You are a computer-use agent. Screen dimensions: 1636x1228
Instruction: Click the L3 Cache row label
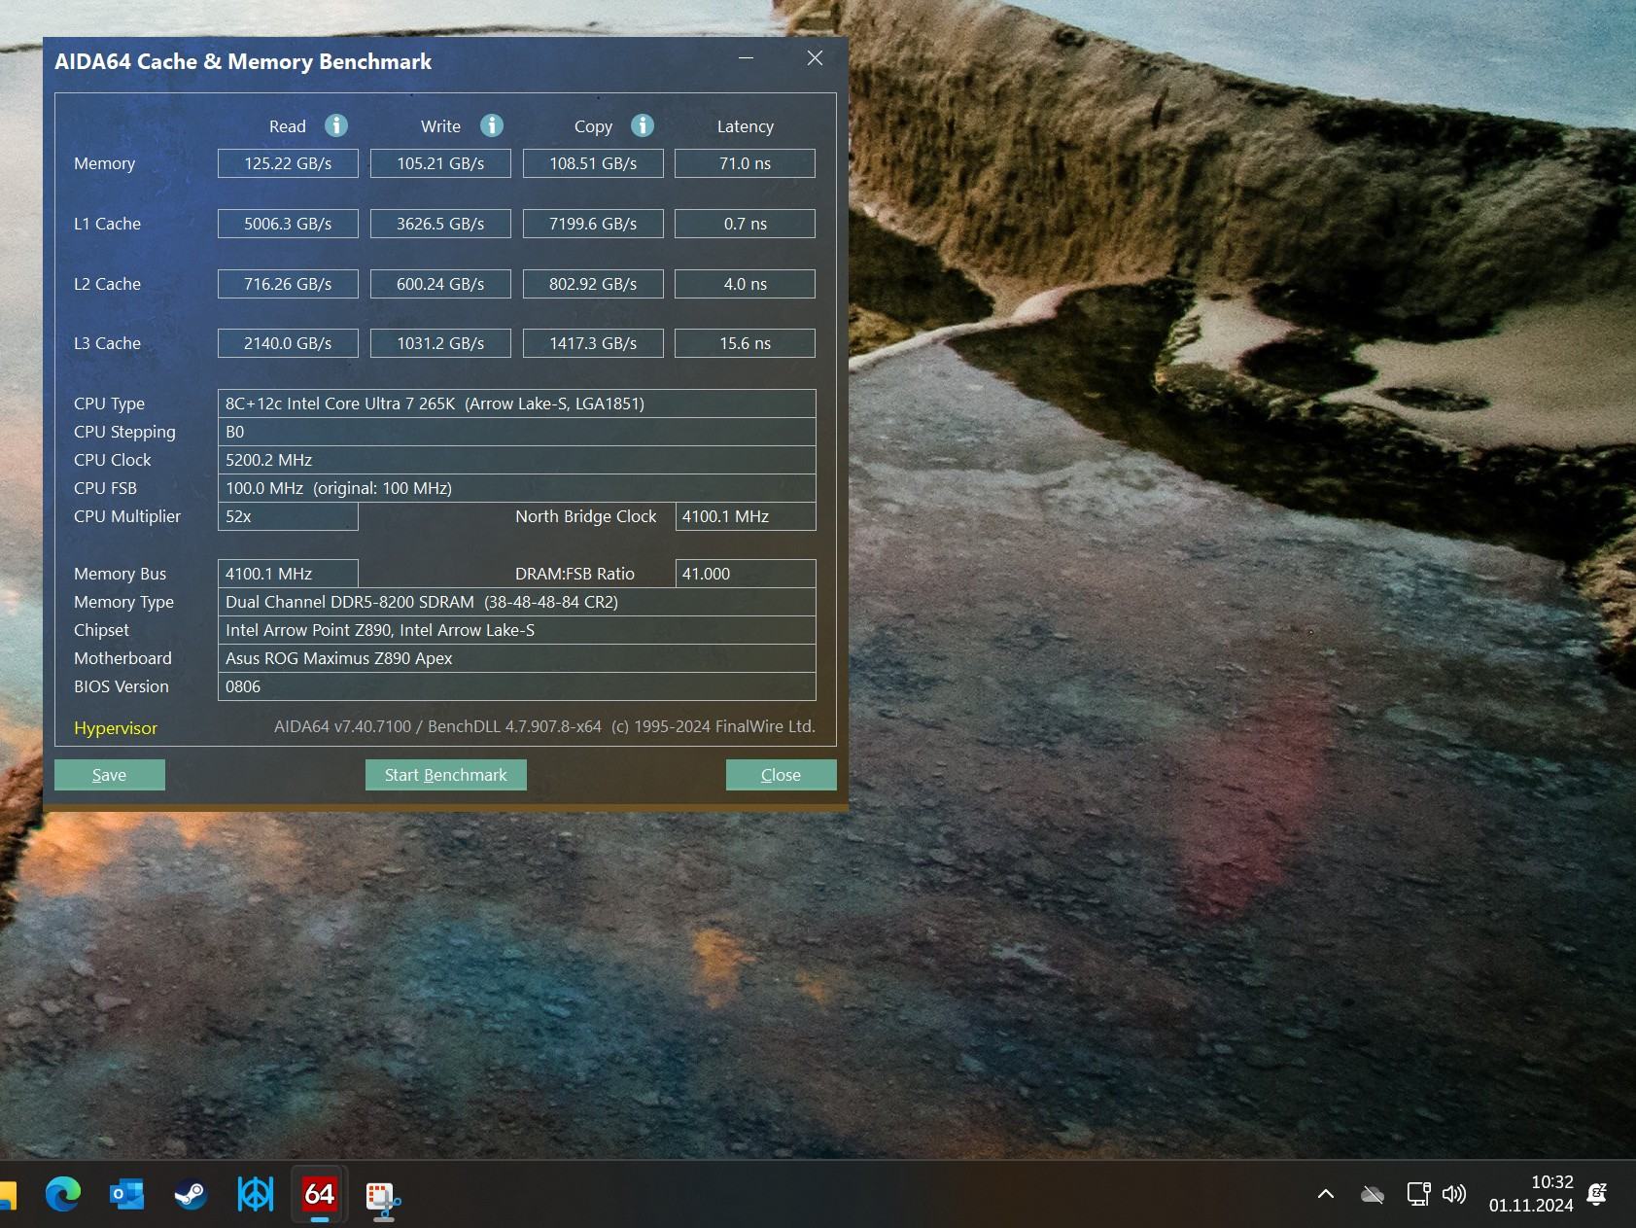(108, 343)
